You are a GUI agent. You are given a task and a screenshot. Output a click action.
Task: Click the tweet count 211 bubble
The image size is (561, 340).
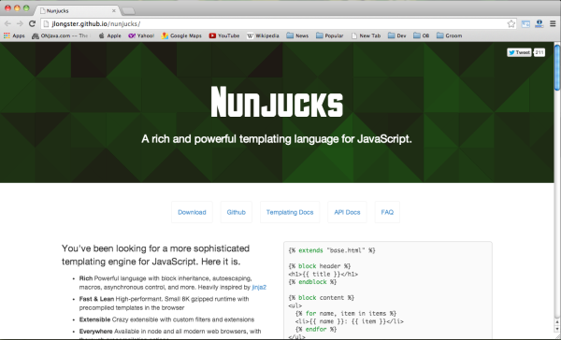click(x=539, y=52)
